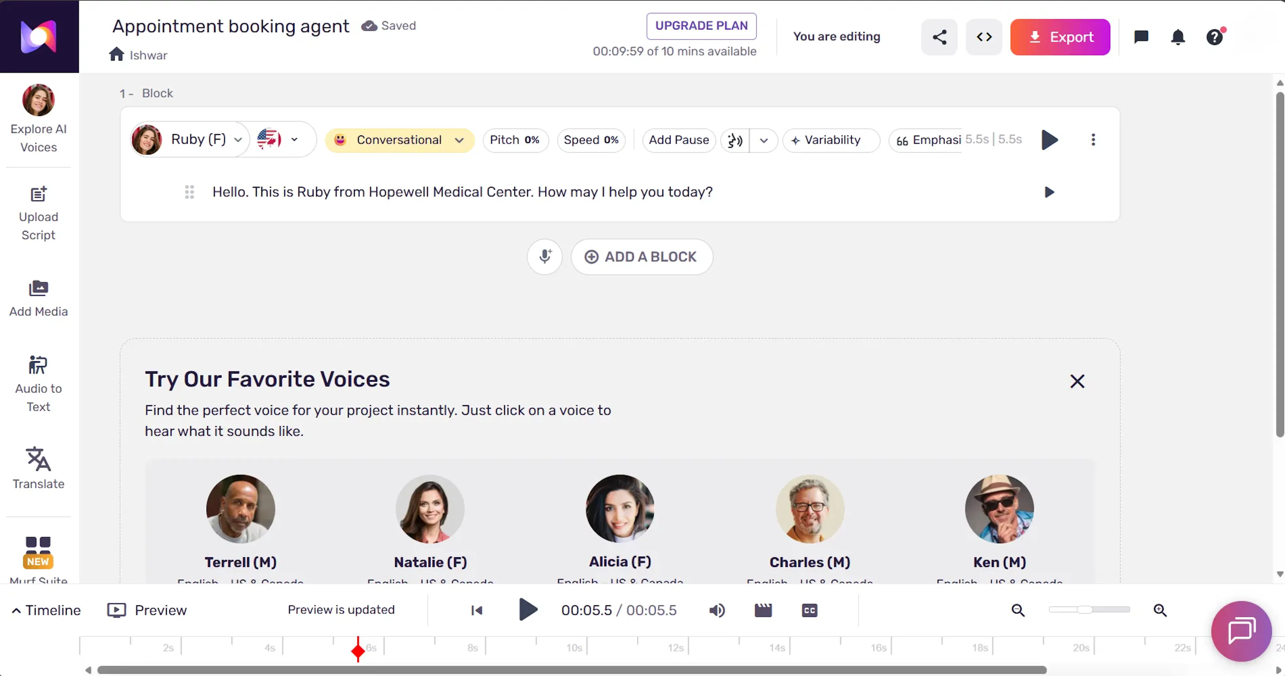Viewport: 1285px width, 676px height.
Task: Click the Add Pause button
Action: point(679,140)
